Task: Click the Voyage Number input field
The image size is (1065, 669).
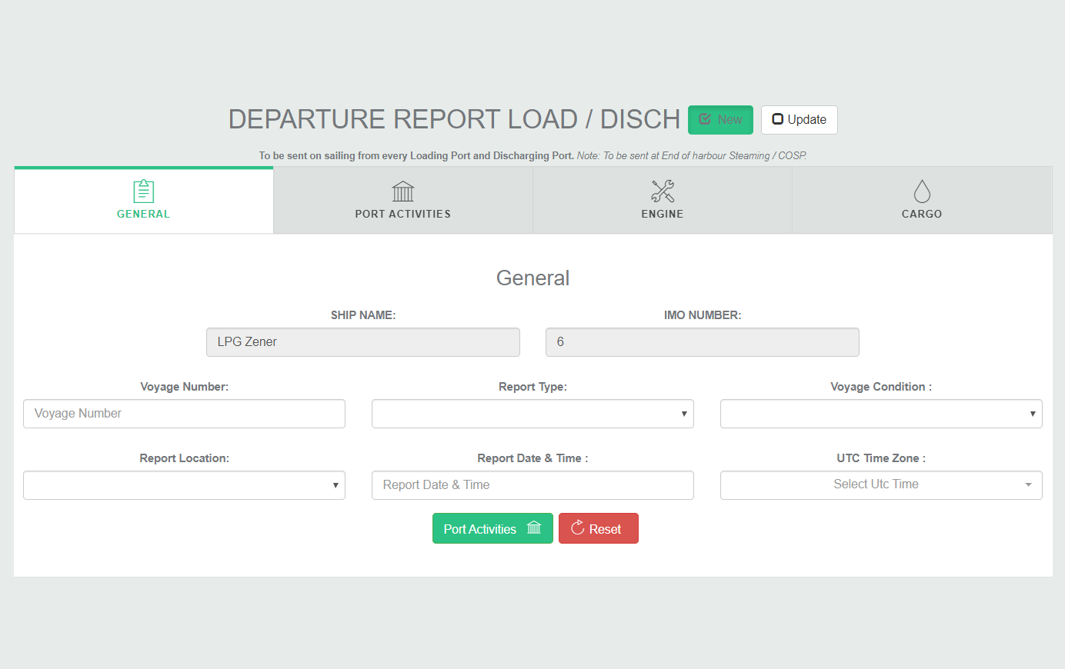Action: pyautogui.click(x=184, y=414)
